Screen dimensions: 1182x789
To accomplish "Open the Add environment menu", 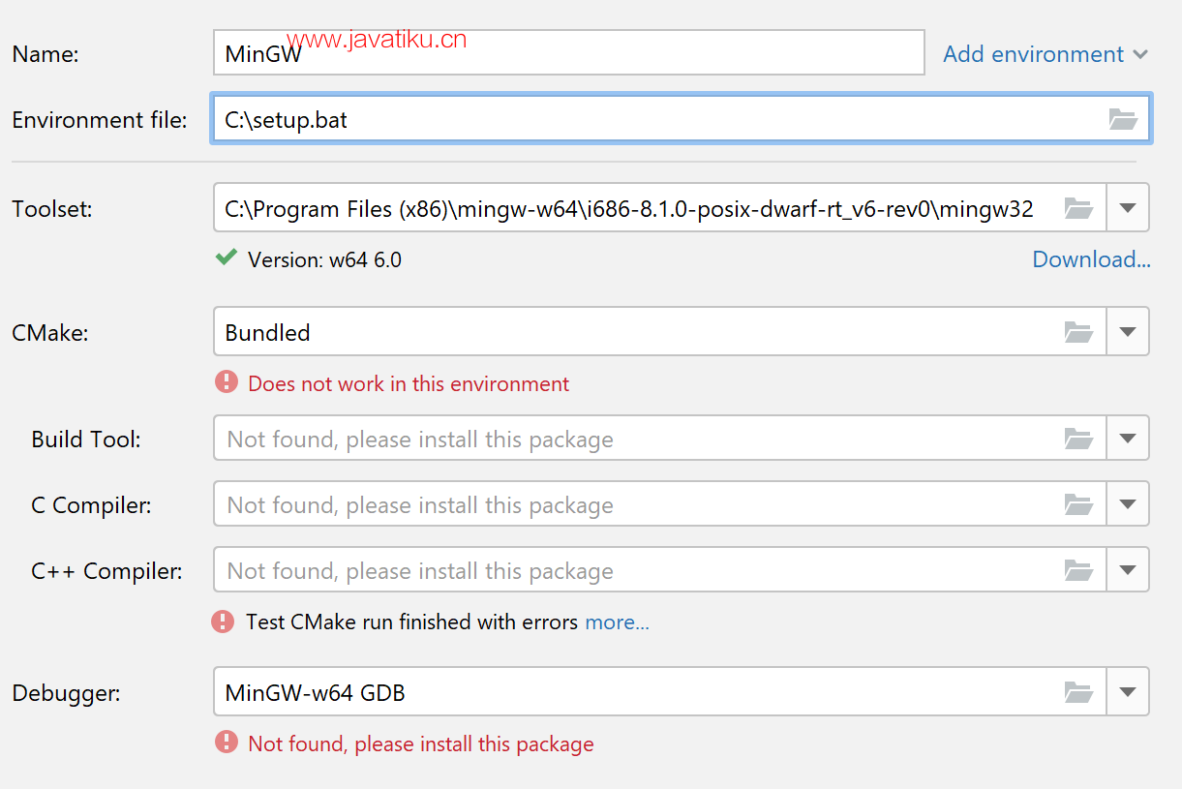I will (1046, 54).
